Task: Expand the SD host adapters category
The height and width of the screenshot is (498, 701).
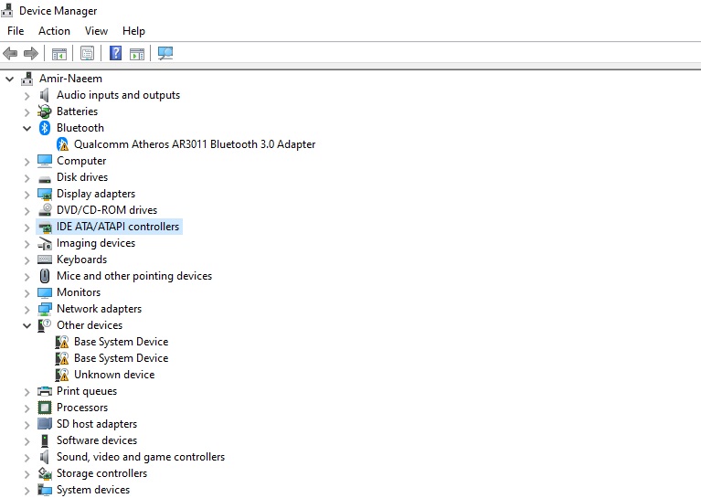Action: [x=27, y=425]
